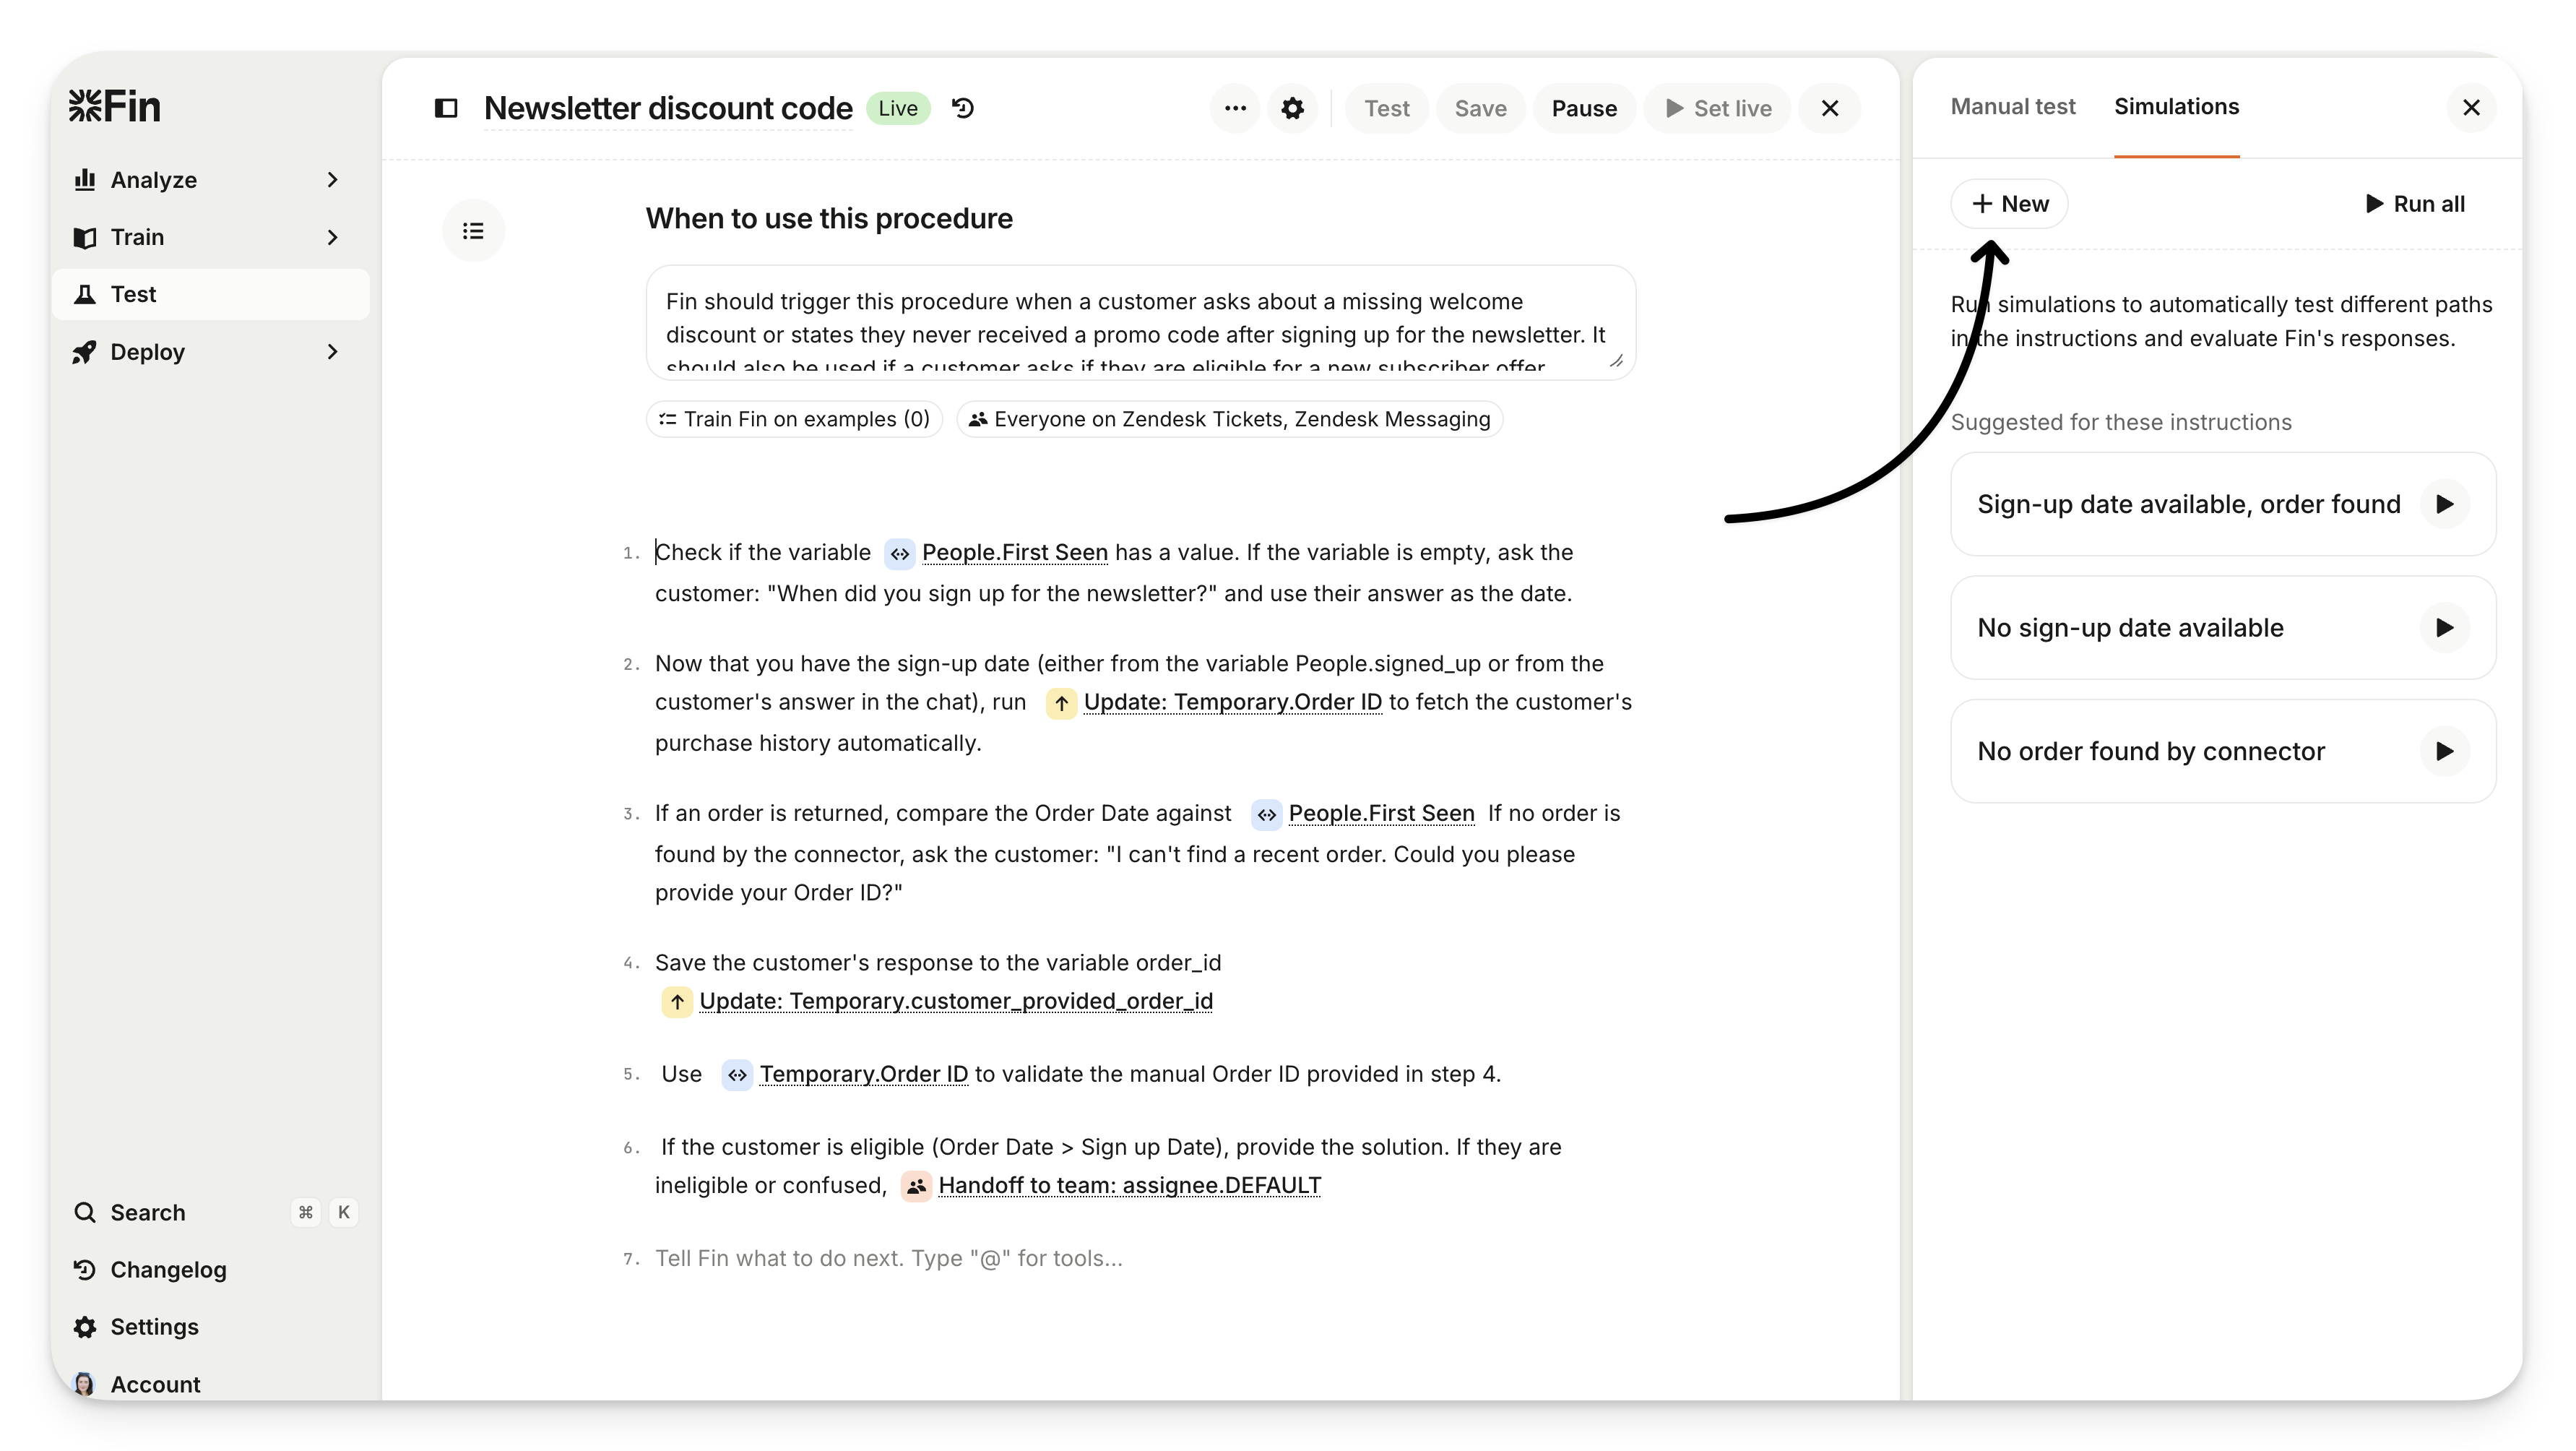Open version history icon next to Live badge
The image size is (2576, 1451).
pyautogui.click(x=963, y=108)
